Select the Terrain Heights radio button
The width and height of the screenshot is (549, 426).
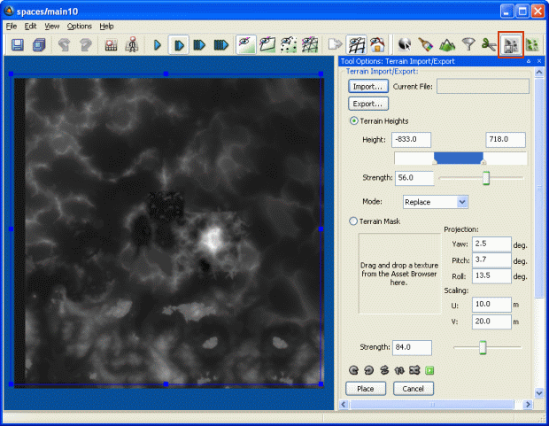[355, 120]
